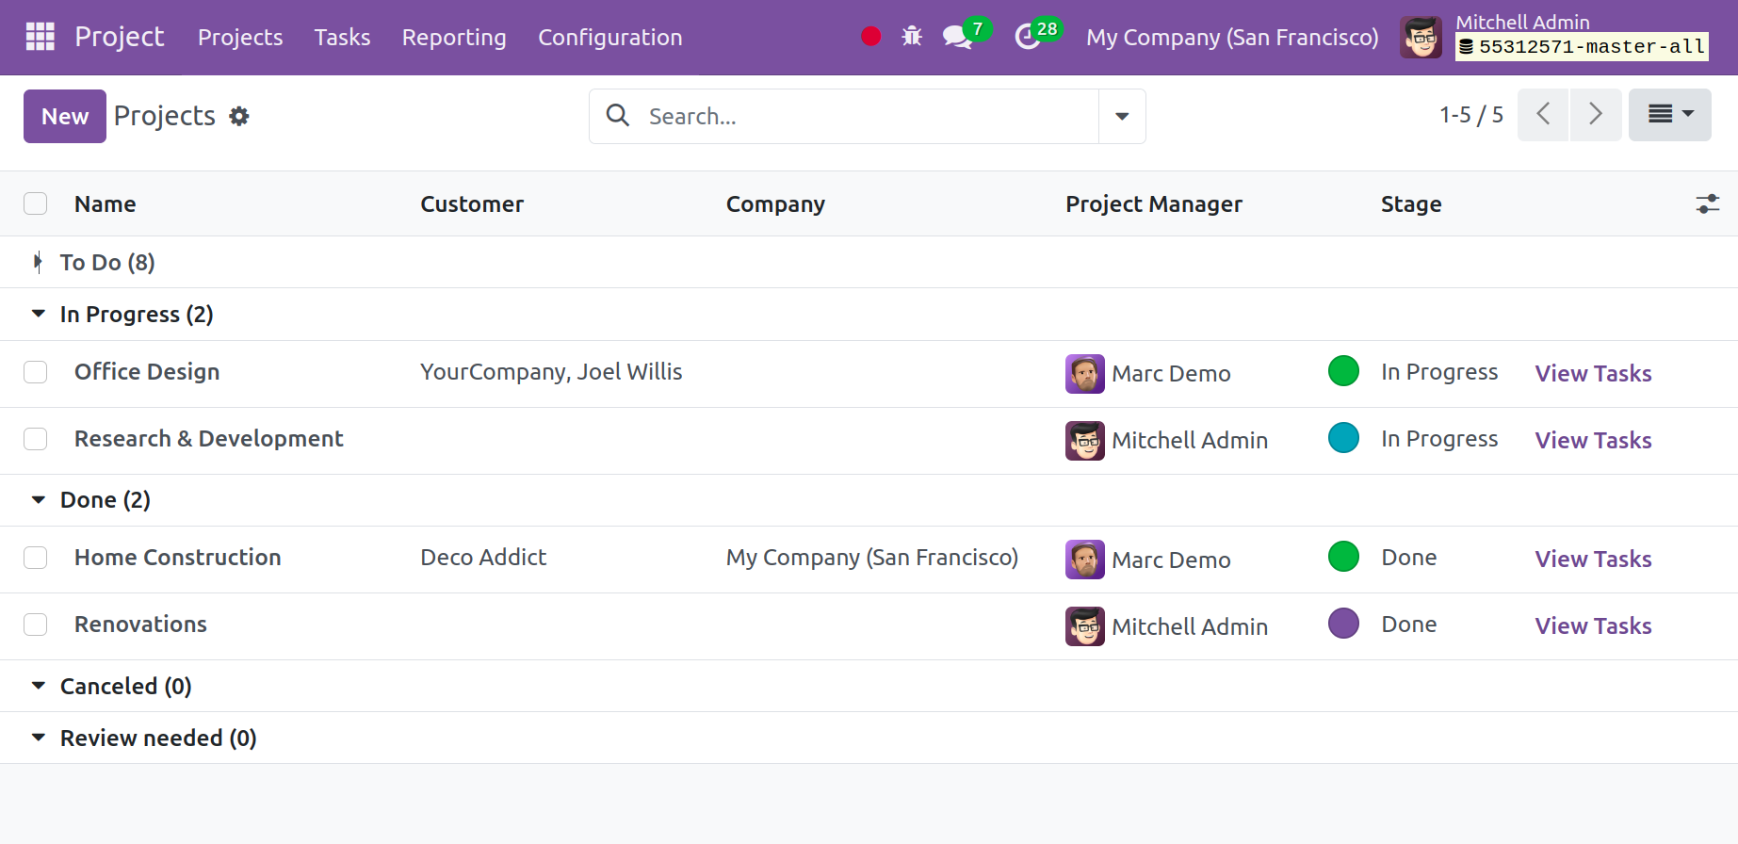Open optional columns adjust icon
Viewport: 1738px width, 844px height.
[1707, 203]
